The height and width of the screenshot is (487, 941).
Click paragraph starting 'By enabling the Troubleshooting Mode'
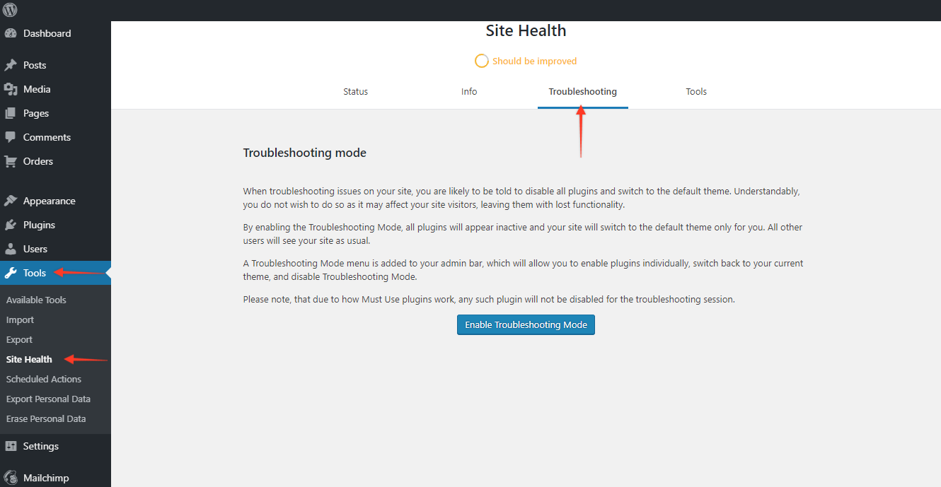[x=523, y=234]
